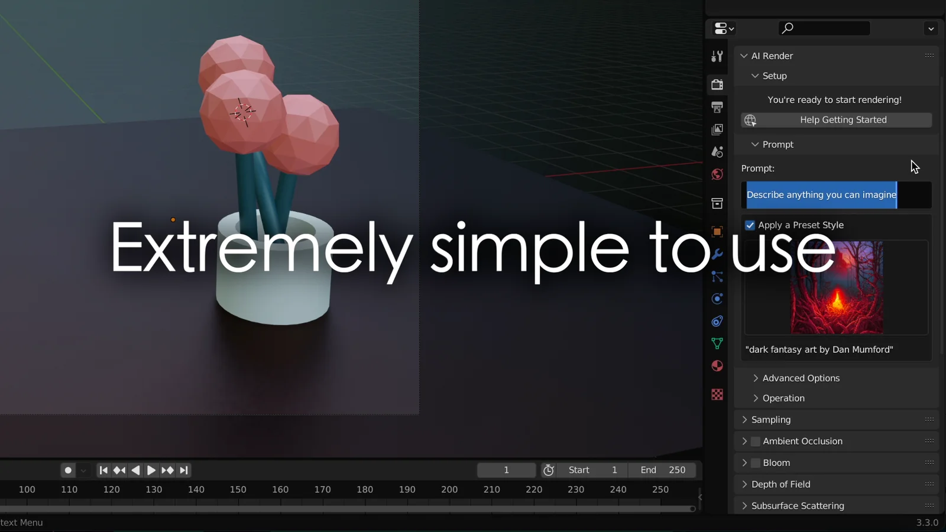This screenshot has width=946, height=532.
Task: Toggle the Ambient Occlusion checkbox
Action: pos(755,441)
